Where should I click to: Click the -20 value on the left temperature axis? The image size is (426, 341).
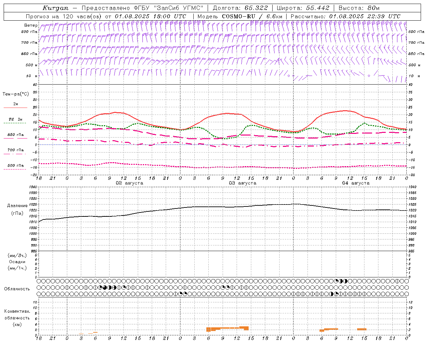[34, 174]
